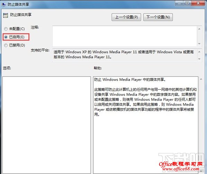Click inside the 注释 comment text box
207x174 pixels.
(125, 36)
